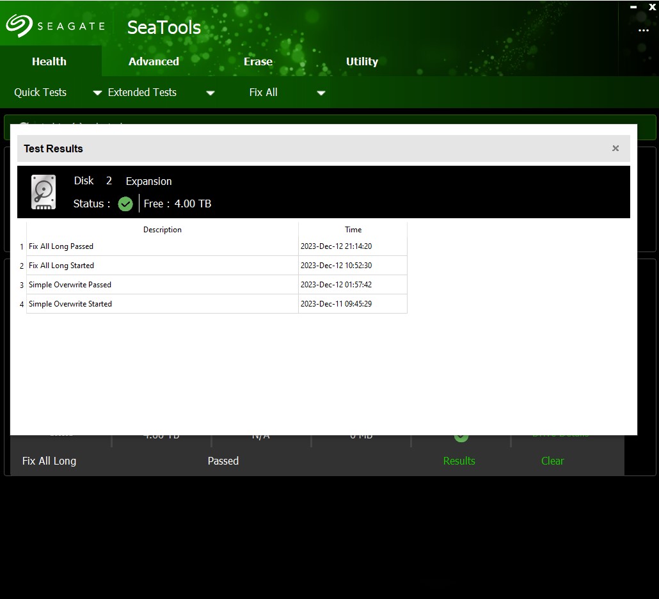Expand the Quick Tests dropdown arrow
This screenshot has height=599, width=659.
97,93
